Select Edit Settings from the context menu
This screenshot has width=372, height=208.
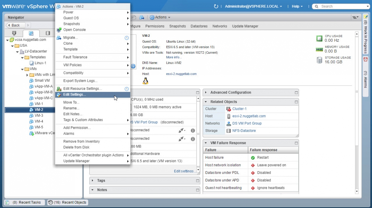point(75,95)
